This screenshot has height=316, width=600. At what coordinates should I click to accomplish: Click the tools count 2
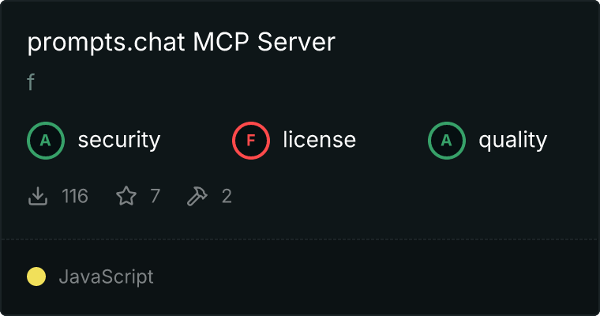click(x=227, y=196)
